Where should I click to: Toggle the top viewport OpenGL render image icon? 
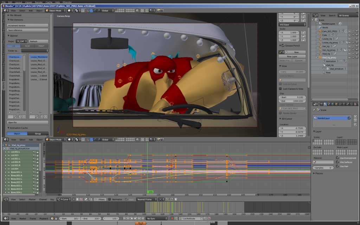158,11
